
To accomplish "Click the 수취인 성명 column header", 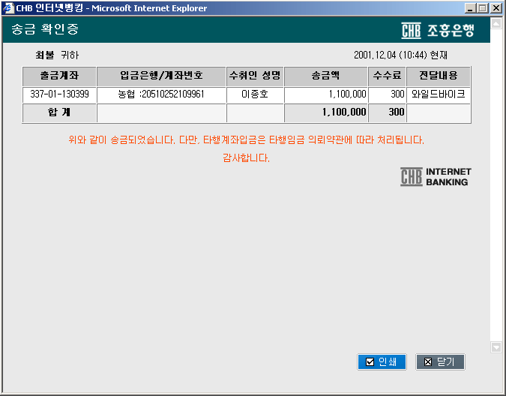I will pos(255,76).
